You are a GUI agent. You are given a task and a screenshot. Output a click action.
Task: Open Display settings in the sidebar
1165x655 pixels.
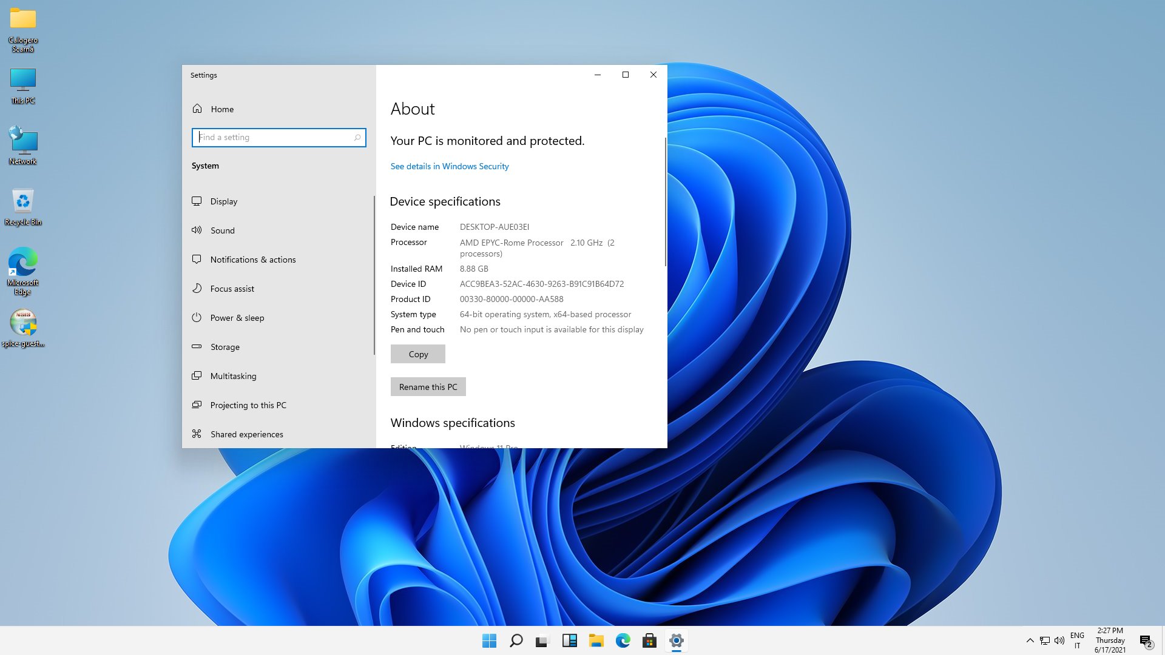223,201
